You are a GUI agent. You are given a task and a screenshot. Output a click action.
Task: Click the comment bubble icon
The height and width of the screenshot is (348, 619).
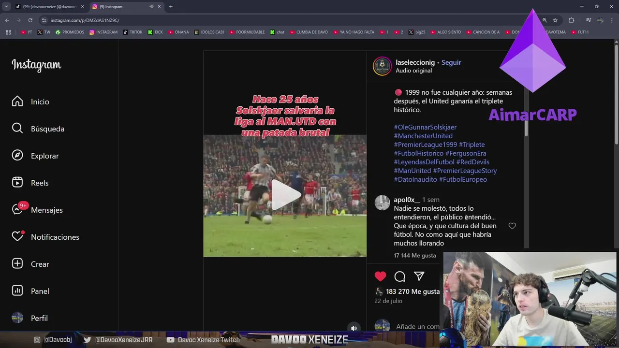click(x=400, y=276)
